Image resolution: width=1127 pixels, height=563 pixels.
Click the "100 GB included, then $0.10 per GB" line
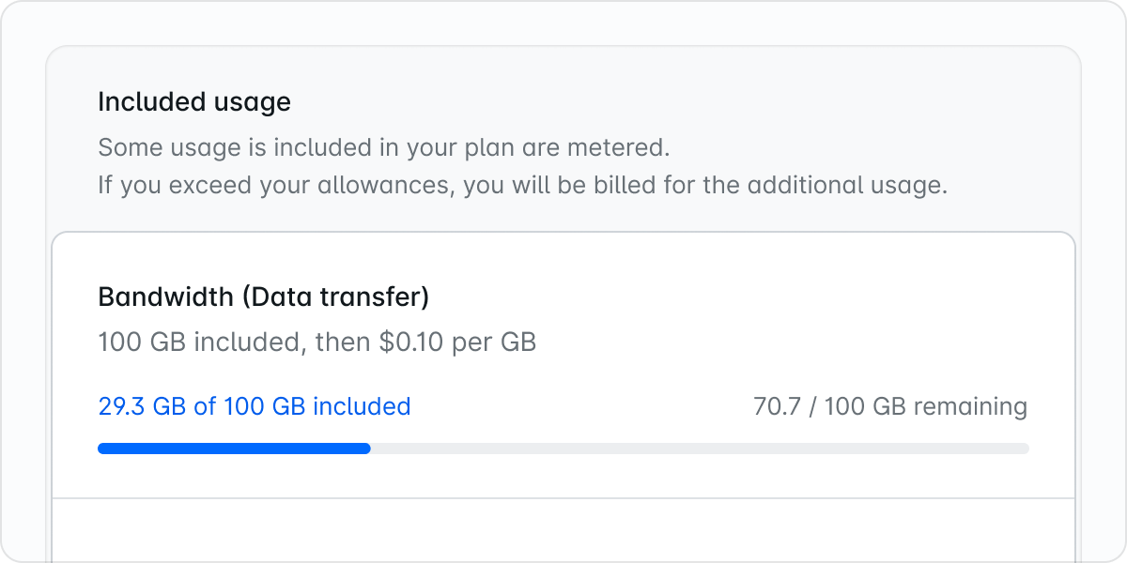point(316,342)
